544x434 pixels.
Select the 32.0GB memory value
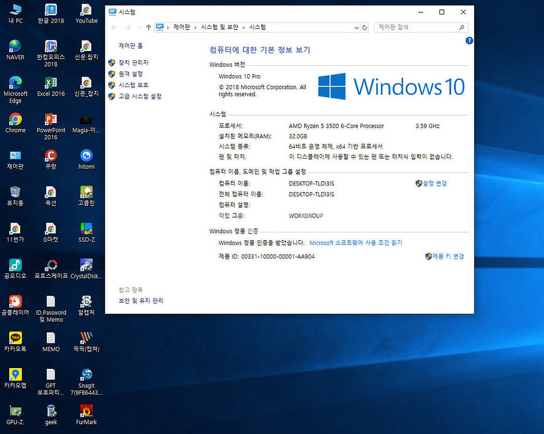click(298, 136)
